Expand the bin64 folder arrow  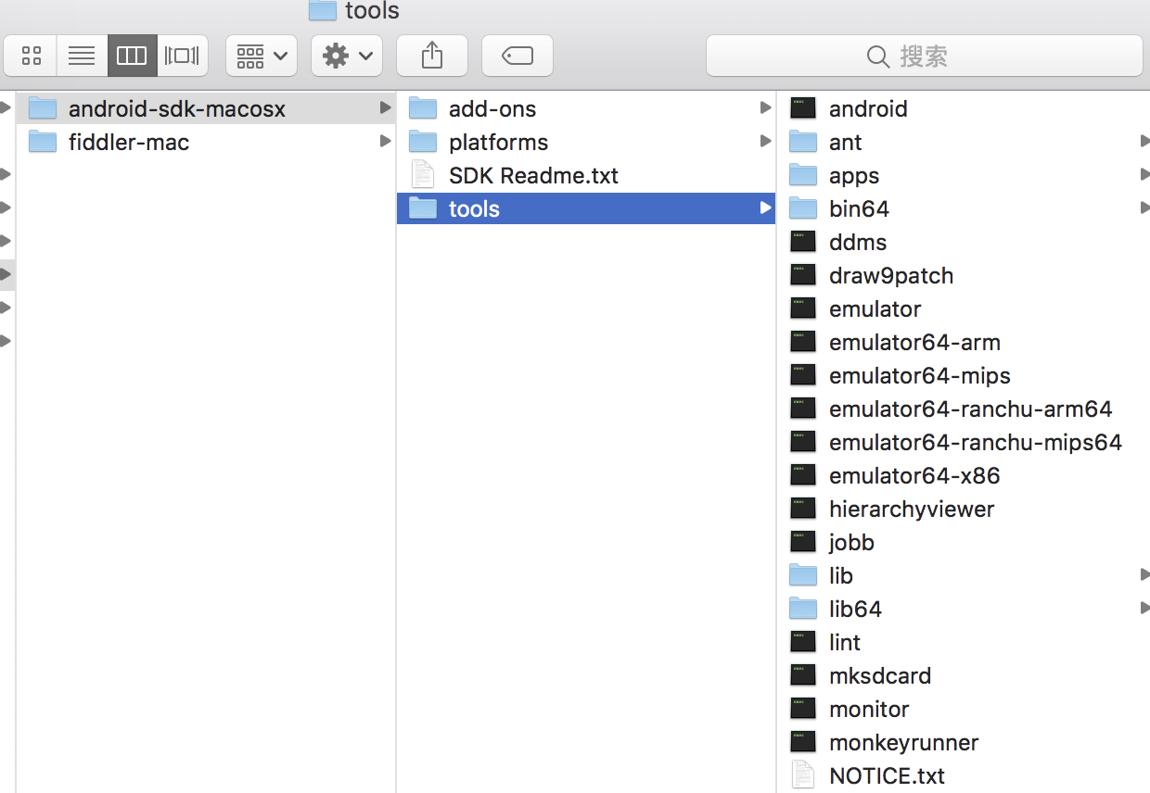tap(1144, 208)
